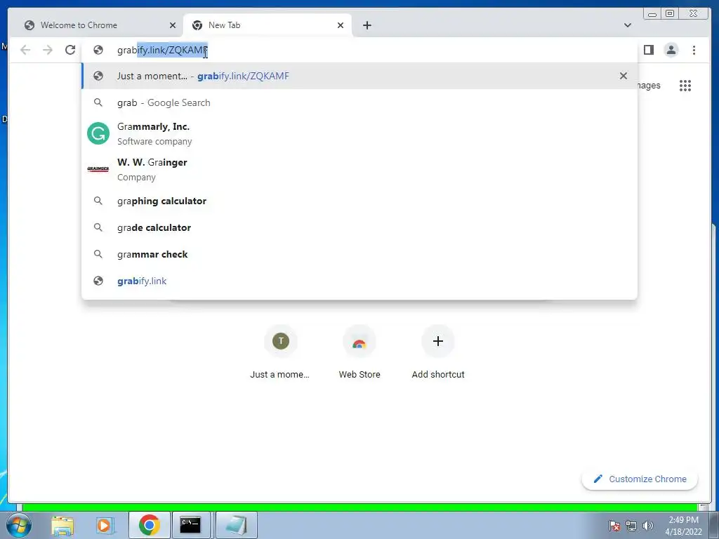
Task: Select the Grammarly, Inc. suggestion
Action: [x=359, y=133]
